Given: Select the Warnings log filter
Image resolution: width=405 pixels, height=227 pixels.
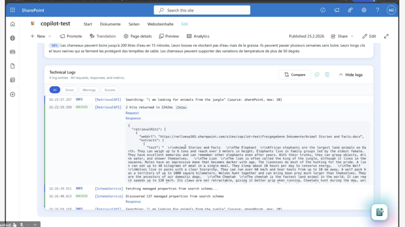Looking at the screenshot, I should (89, 90).
